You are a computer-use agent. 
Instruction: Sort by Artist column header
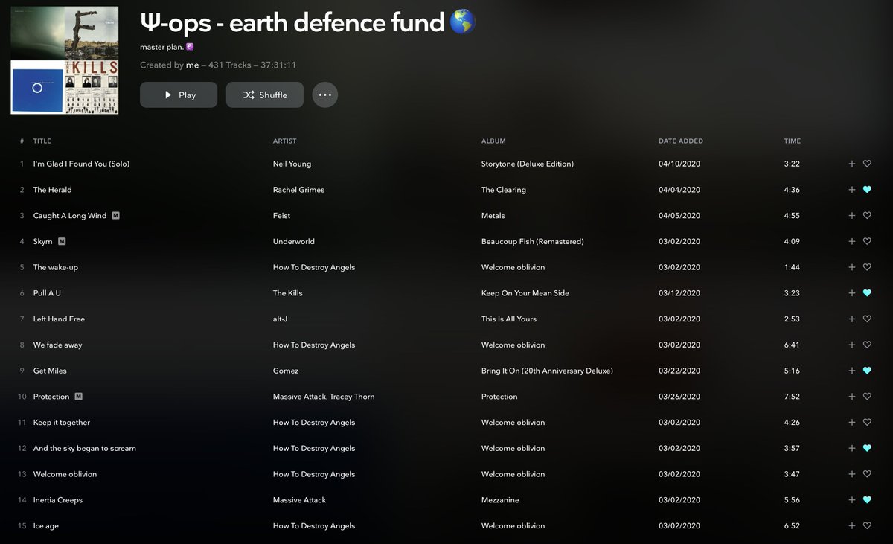(x=284, y=141)
